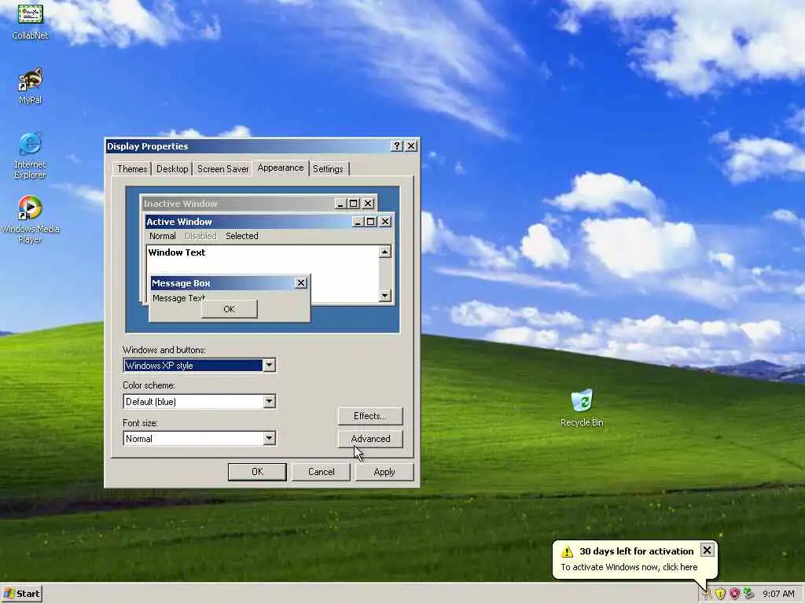
Task: Click the Windows activation keys tray icon
Action: tap(708, 594)
